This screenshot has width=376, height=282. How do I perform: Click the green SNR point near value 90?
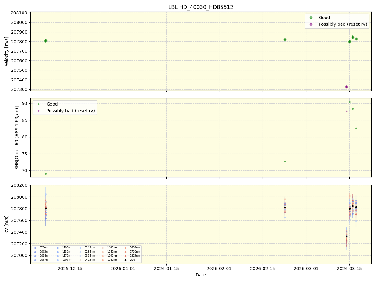pos(350,102)
